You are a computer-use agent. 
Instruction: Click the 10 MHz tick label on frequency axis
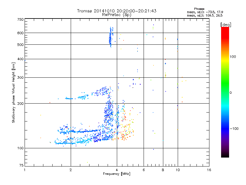pyautogui.click(x=178, y=170)
